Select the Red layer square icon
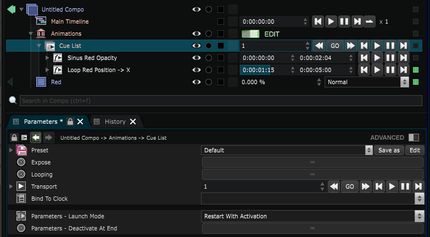This screenshot has width=430, height=237. 41,82
